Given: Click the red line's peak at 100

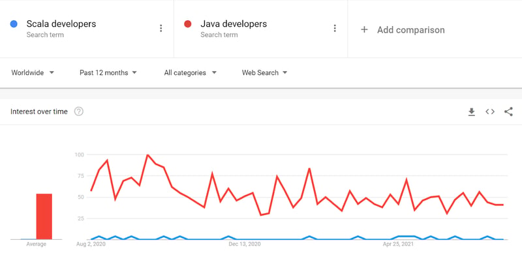Looking at the screenshot, I should pos(147,154).
